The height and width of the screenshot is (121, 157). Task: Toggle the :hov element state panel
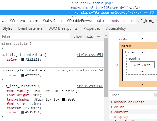[78, 36]
